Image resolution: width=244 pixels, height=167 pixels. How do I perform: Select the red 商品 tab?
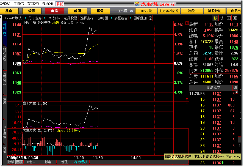[x=55, y=11]
